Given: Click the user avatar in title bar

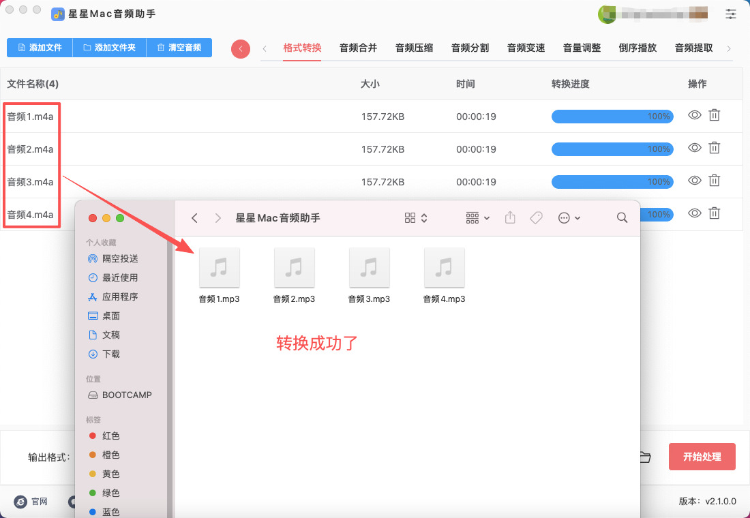Looking at the screenshot, I should [x=607, y=14].
